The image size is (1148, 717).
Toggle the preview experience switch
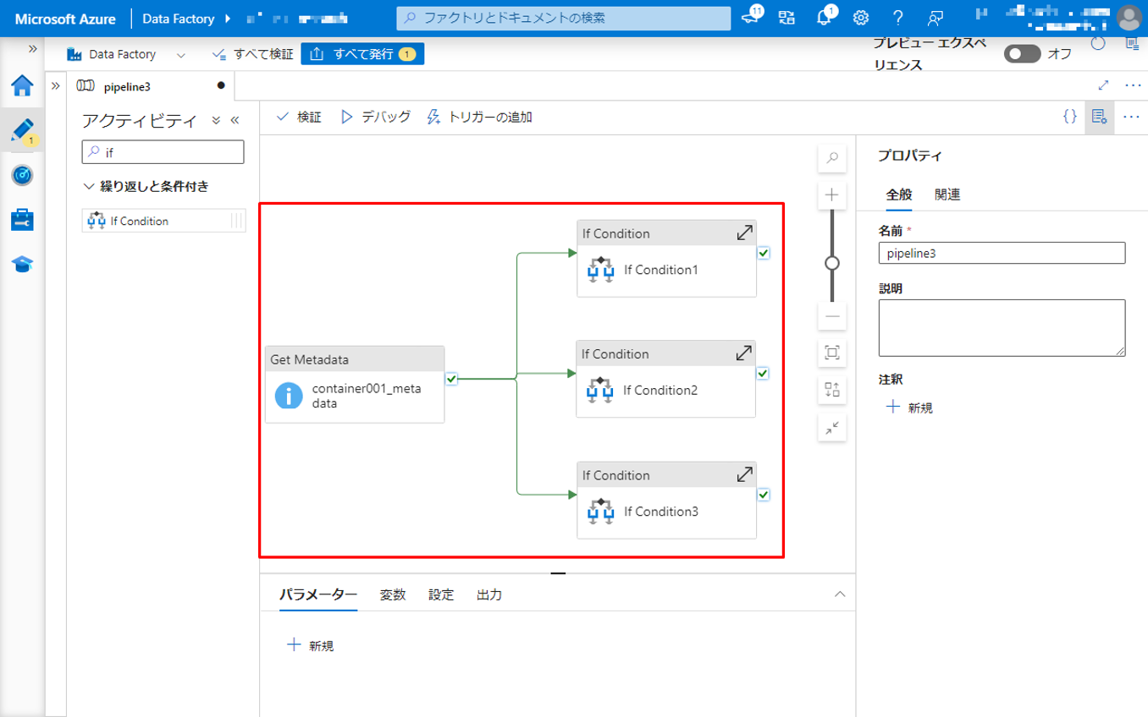pos(1022,54)
